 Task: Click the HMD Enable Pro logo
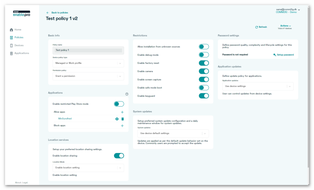click(21, 14)
